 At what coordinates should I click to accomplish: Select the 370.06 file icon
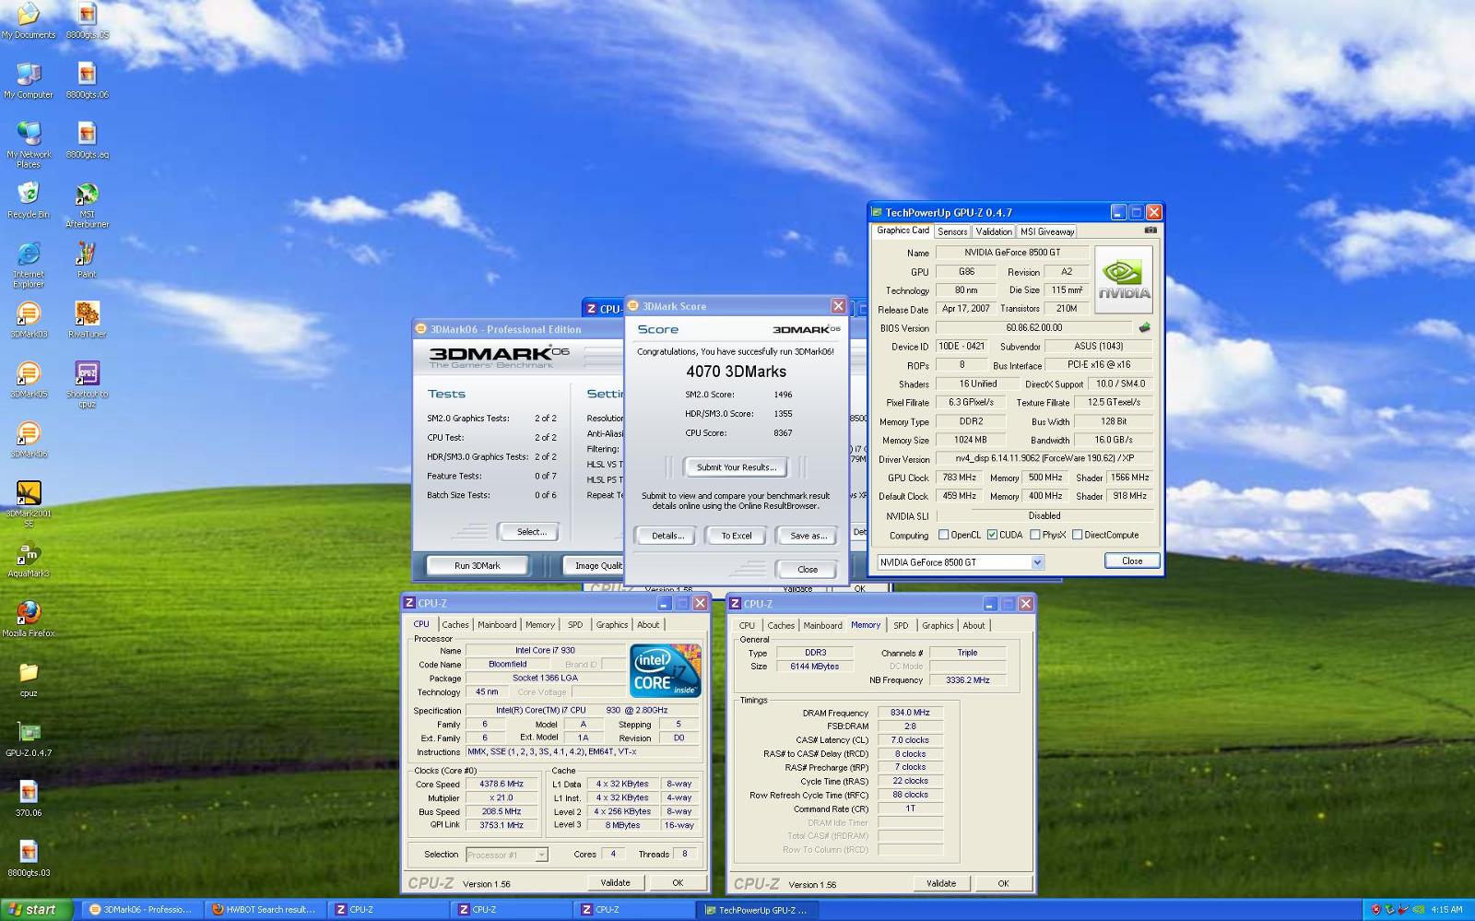pos(29,799)
